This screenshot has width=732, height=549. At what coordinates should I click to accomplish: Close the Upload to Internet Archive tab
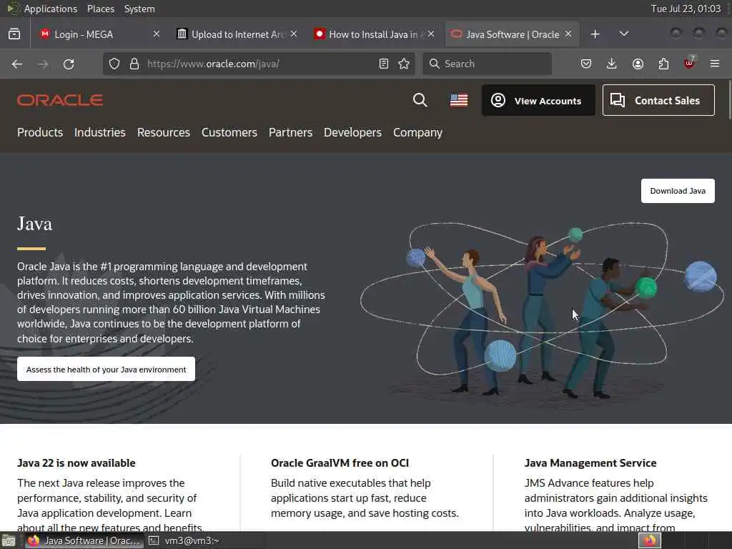point(294,34)
